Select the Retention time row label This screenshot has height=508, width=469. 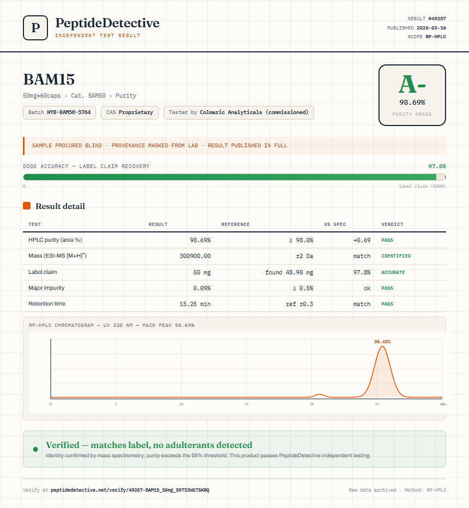(47, 303)
